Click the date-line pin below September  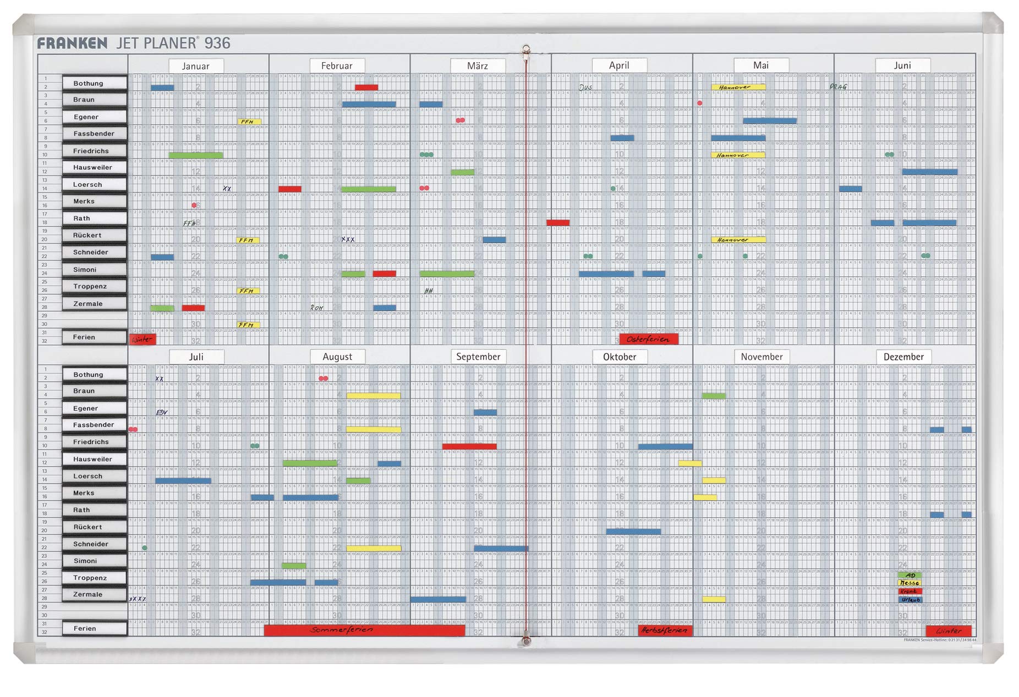[x=526, y=641]
